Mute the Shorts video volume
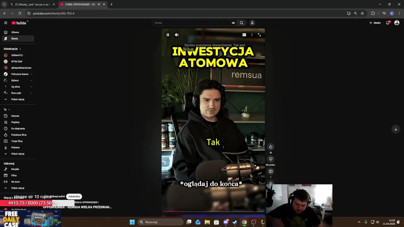 (x=177, y=35)
